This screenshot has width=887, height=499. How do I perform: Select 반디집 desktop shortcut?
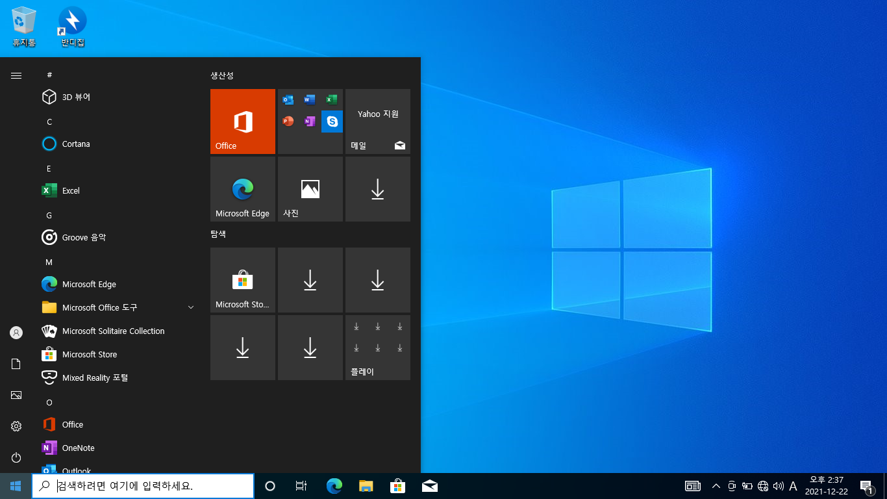73,27
